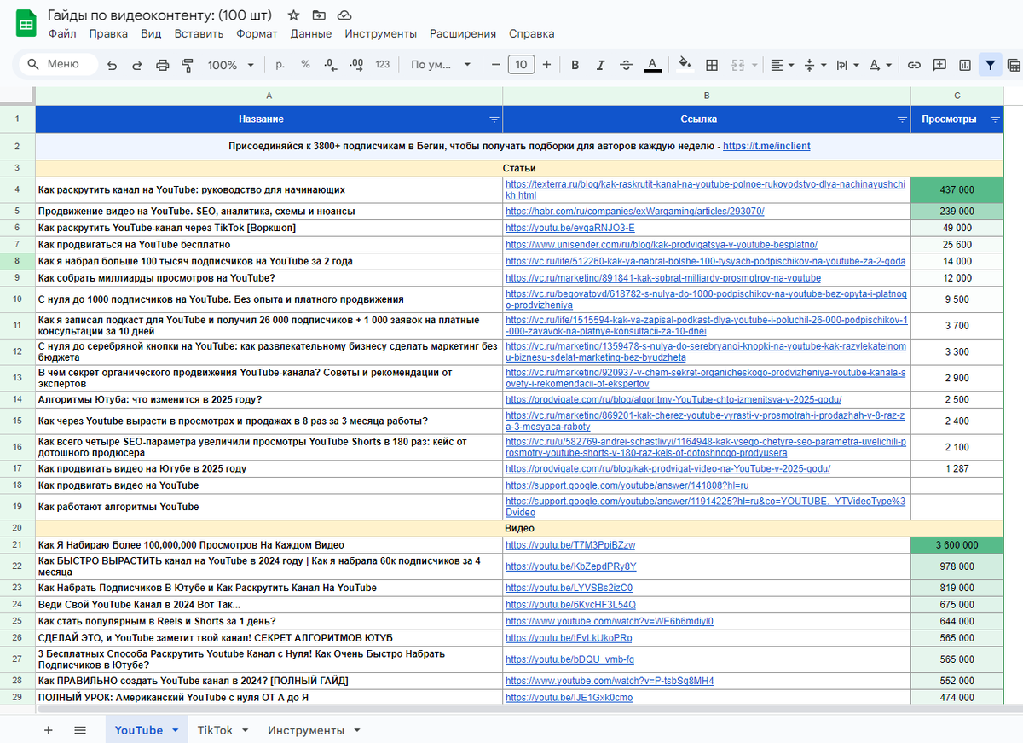Decrease decimal places

pyautogui.click(x=331, y=65)
